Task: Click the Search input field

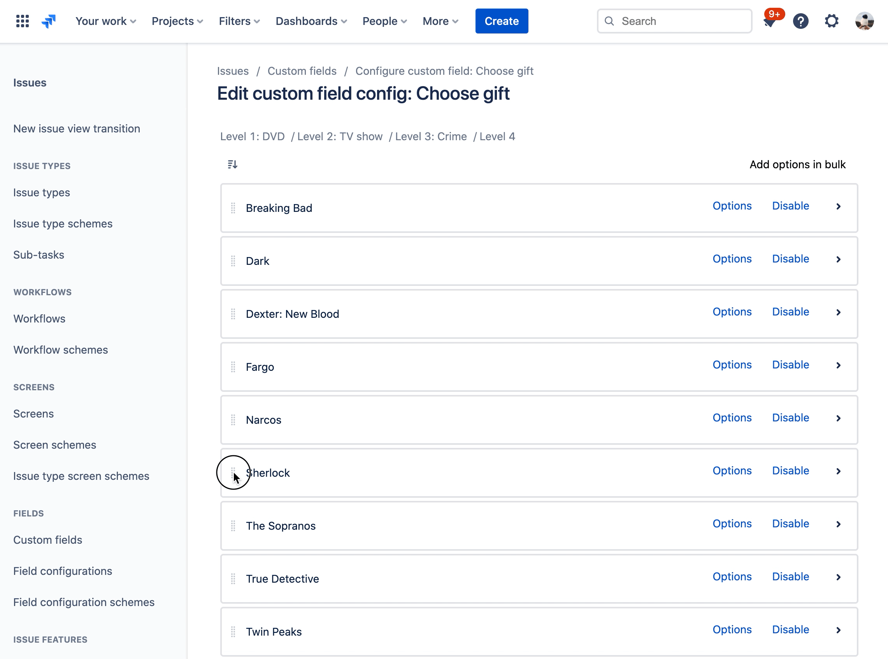Action: coord(681,21)
